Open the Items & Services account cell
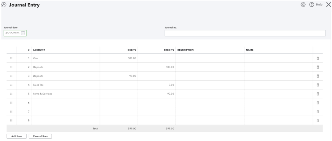Screen dimensions: 332x141 coord(65,94)
